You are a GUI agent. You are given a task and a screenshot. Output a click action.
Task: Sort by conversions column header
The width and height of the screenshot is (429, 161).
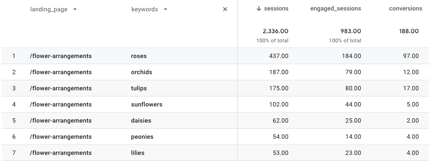click(x=405, y=9)
